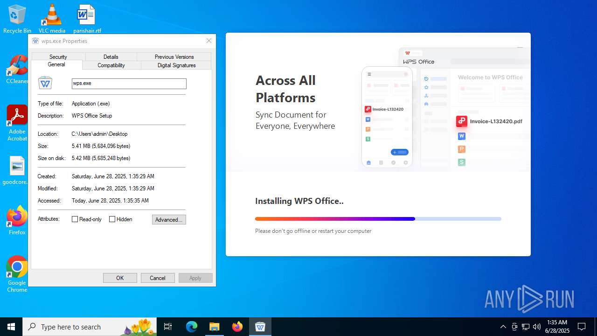The image size is (597, 336).
Task: Click the phone mockup in installer banner
Action: pos(387,117)
